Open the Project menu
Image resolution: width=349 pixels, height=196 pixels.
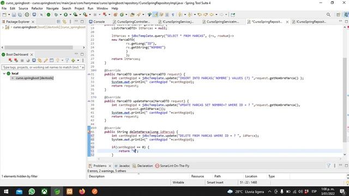(79, 9)
